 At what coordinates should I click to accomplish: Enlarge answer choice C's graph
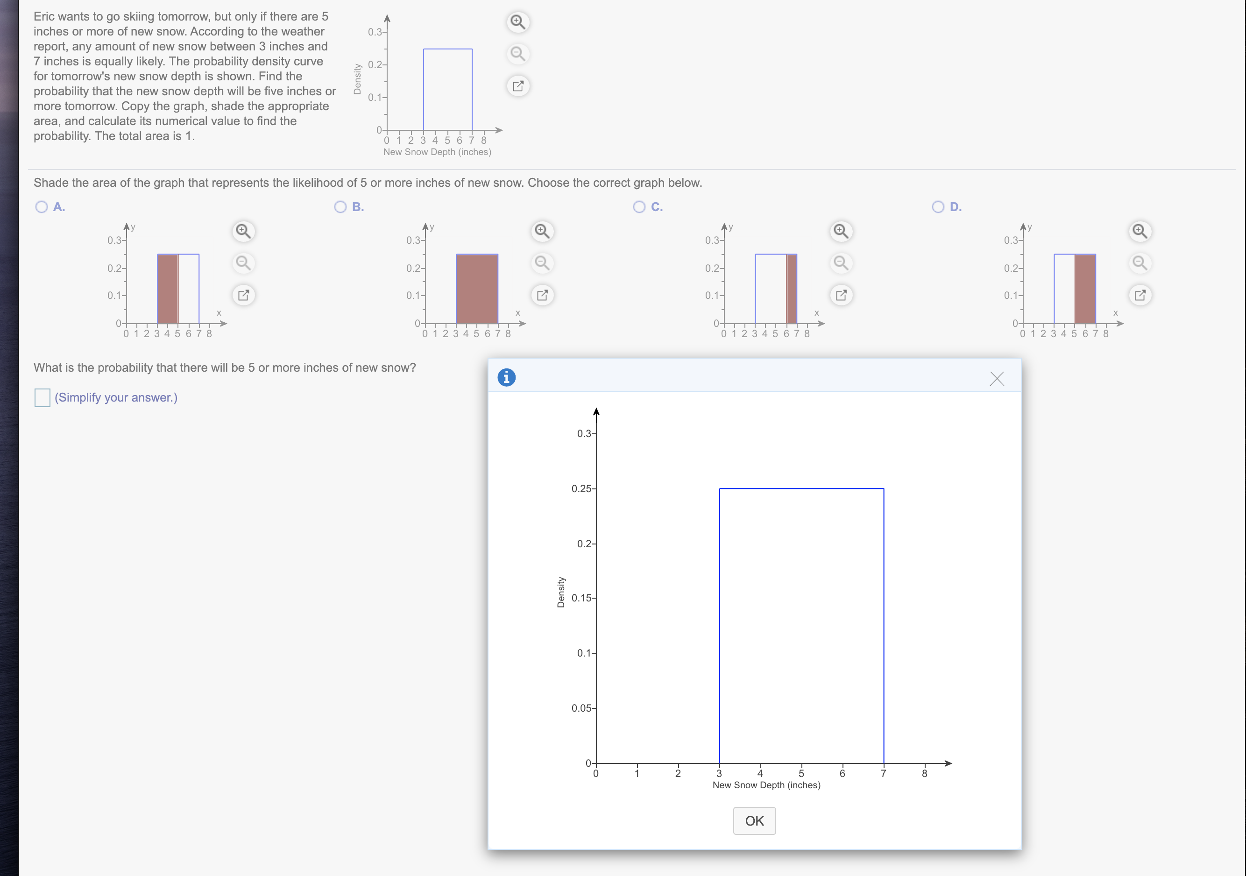841,295
